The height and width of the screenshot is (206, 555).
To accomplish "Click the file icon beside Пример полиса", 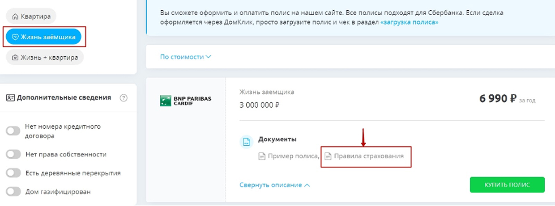I will click(262, 156).
